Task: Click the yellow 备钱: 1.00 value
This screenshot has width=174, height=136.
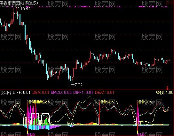Action: [165, 93]
